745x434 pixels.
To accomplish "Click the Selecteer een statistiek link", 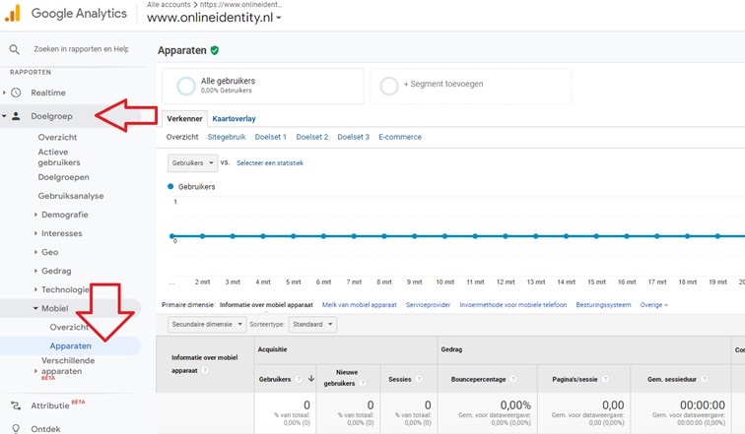I will 269,163.
